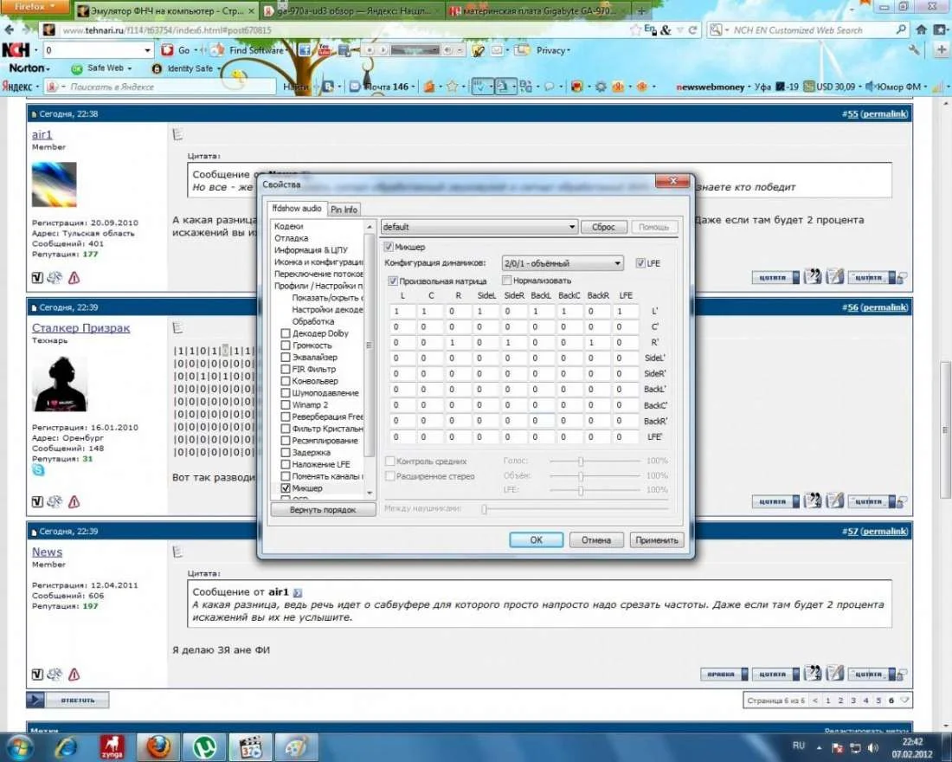Open Сталкер Призрак profile link

click(x=80, y=327)
